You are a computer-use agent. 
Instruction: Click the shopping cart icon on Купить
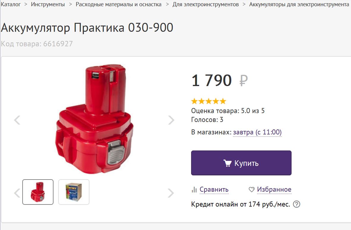coord(227,163)
